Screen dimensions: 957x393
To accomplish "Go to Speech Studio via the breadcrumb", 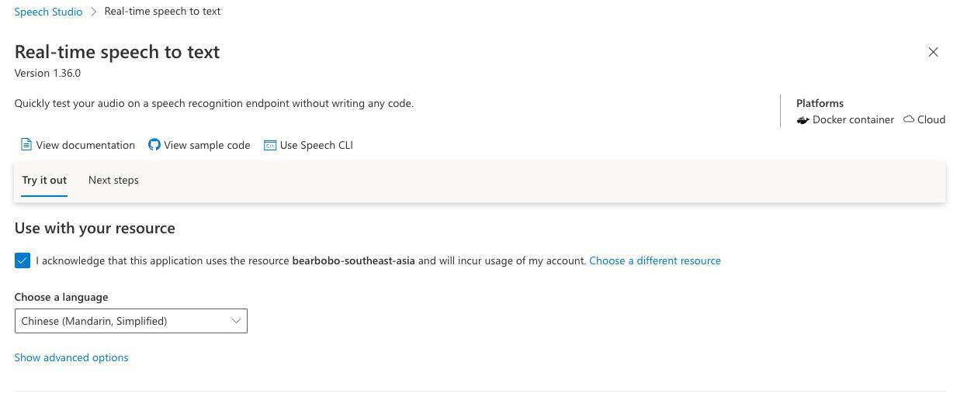I will [48, 12].
